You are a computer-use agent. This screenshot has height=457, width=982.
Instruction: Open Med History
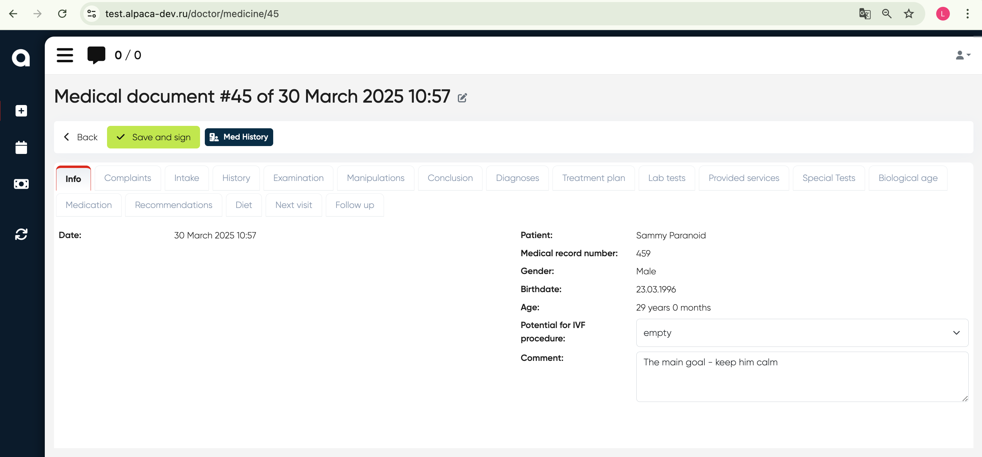click(x=239, y=137)
